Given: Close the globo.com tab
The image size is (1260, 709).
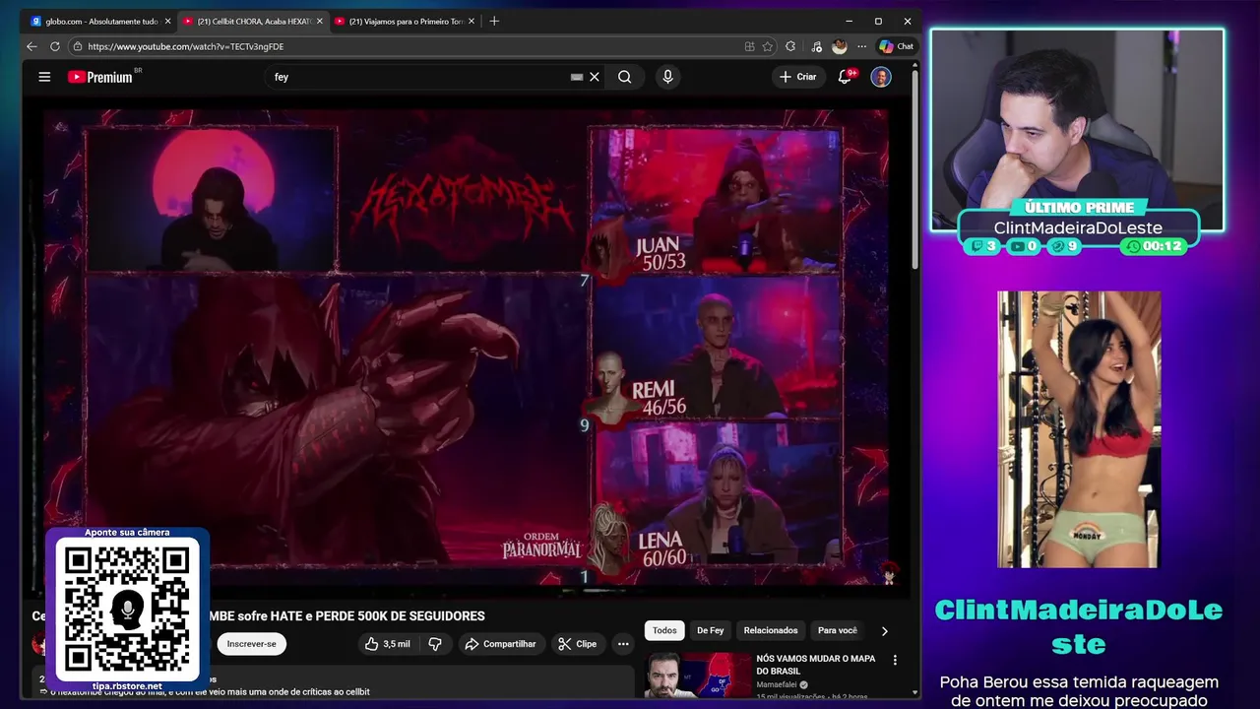Looking at the screenshot, I should (167, 21).
